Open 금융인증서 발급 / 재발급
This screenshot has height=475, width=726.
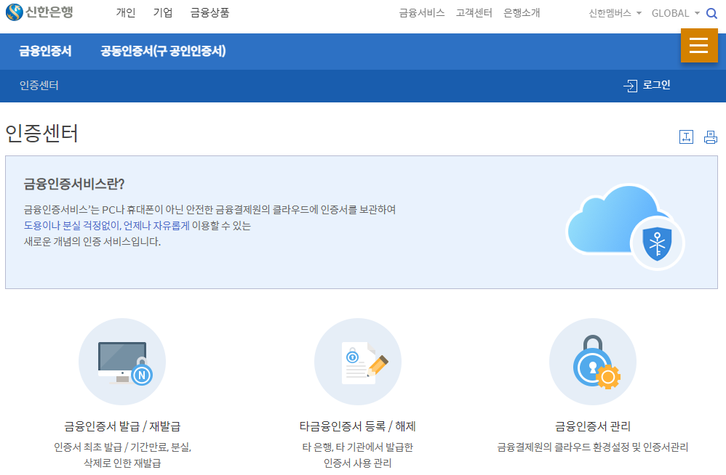click(x=122, y=426)
